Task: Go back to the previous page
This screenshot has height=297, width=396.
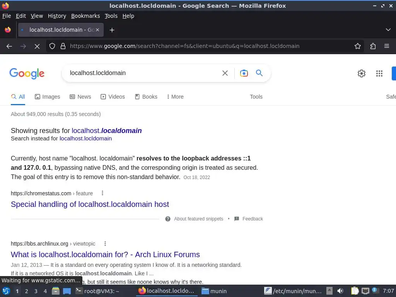Action: coord(9,46)
